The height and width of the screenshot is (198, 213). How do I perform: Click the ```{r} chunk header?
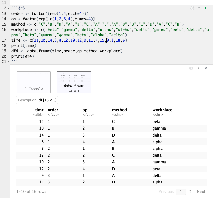click(x=18, y=8)
